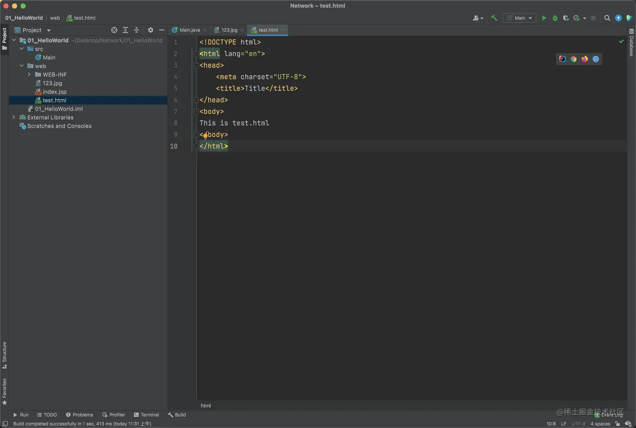Image resolution: width=636 pixels, height=428 pixels.
Task: Click the inspection profile icon in status bar
Action: [x=628, y=424]
